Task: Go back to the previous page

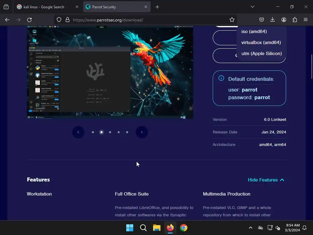Action: click(7, 20)
